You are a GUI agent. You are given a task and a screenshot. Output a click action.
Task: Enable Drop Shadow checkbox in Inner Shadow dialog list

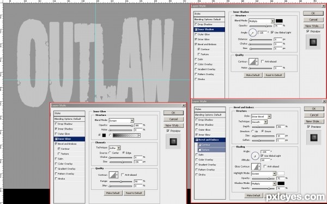tap(196, 24)
